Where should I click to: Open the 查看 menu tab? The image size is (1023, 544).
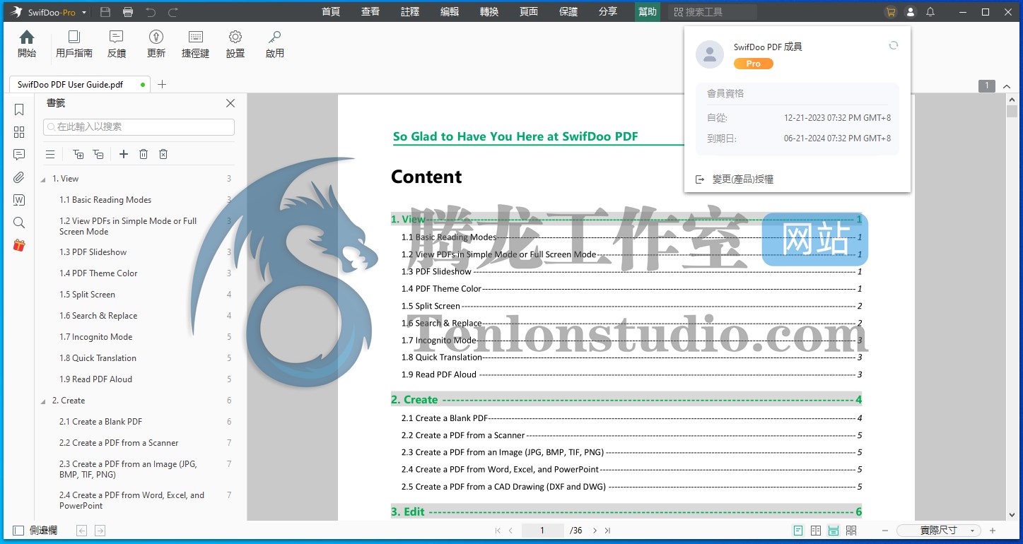[370, 12]
